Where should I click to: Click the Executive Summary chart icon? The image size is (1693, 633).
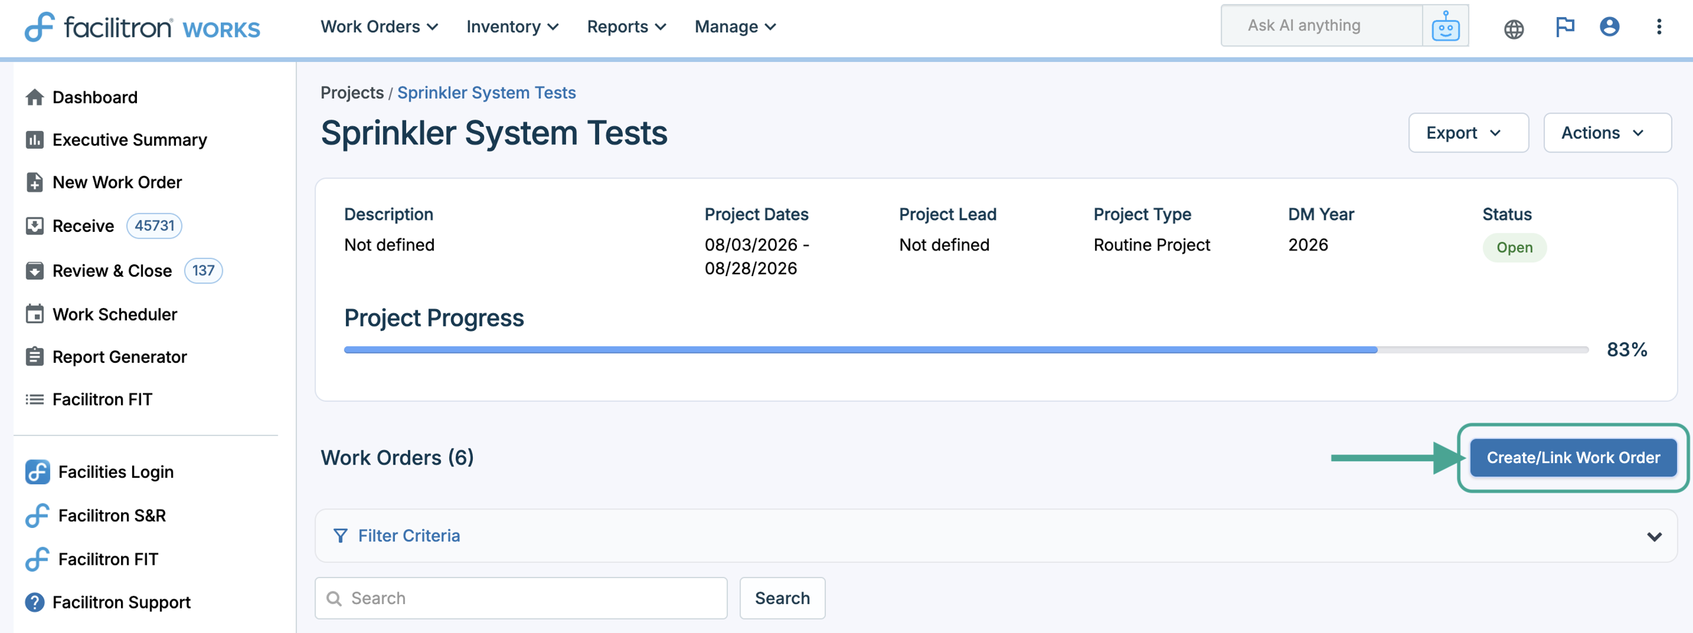click(x=34, y=139)
